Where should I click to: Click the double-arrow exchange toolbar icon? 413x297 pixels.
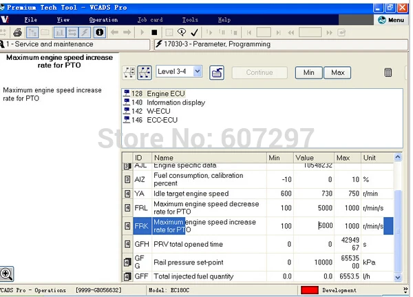point(72,32)
